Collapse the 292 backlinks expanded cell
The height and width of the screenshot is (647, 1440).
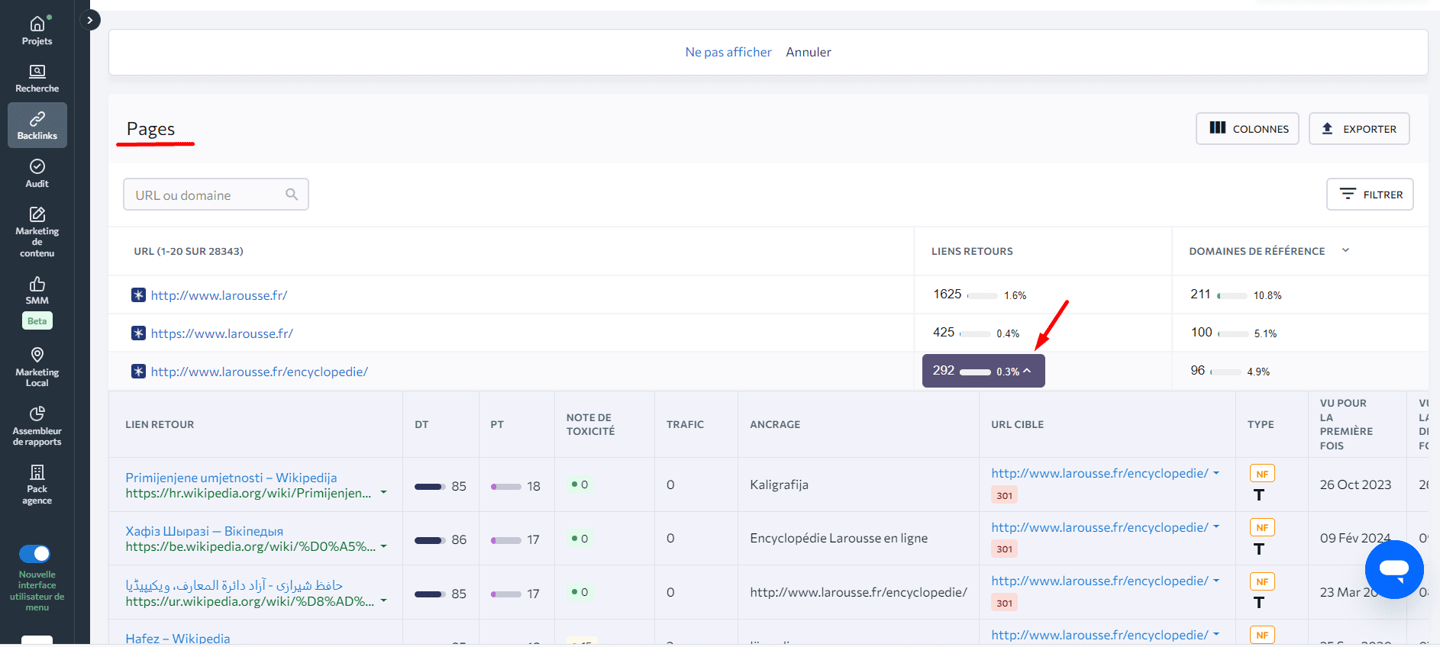click(x=983, y=371)
